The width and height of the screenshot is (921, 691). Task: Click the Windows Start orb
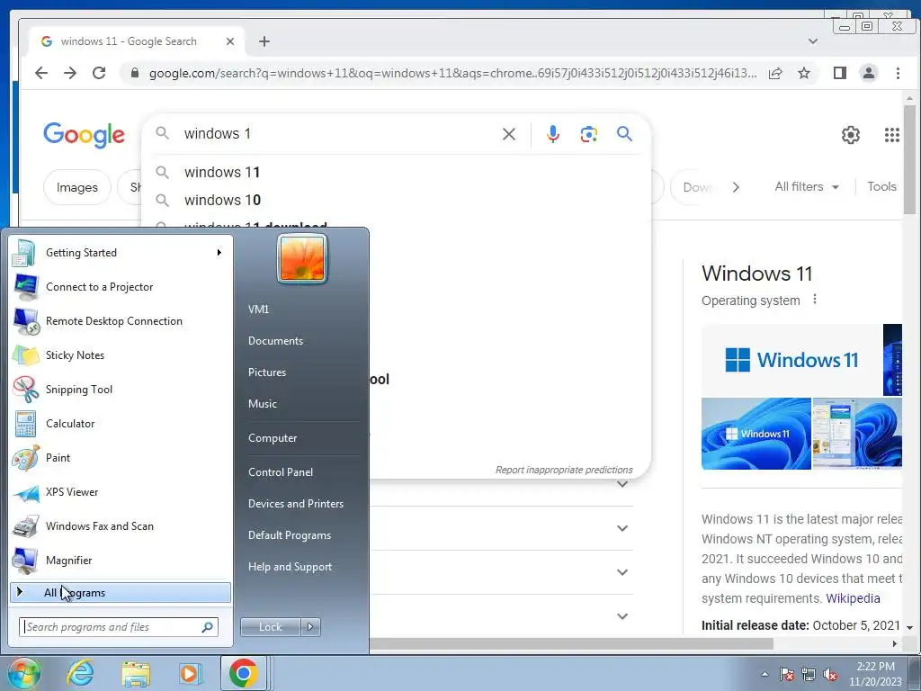click(23, 673)
